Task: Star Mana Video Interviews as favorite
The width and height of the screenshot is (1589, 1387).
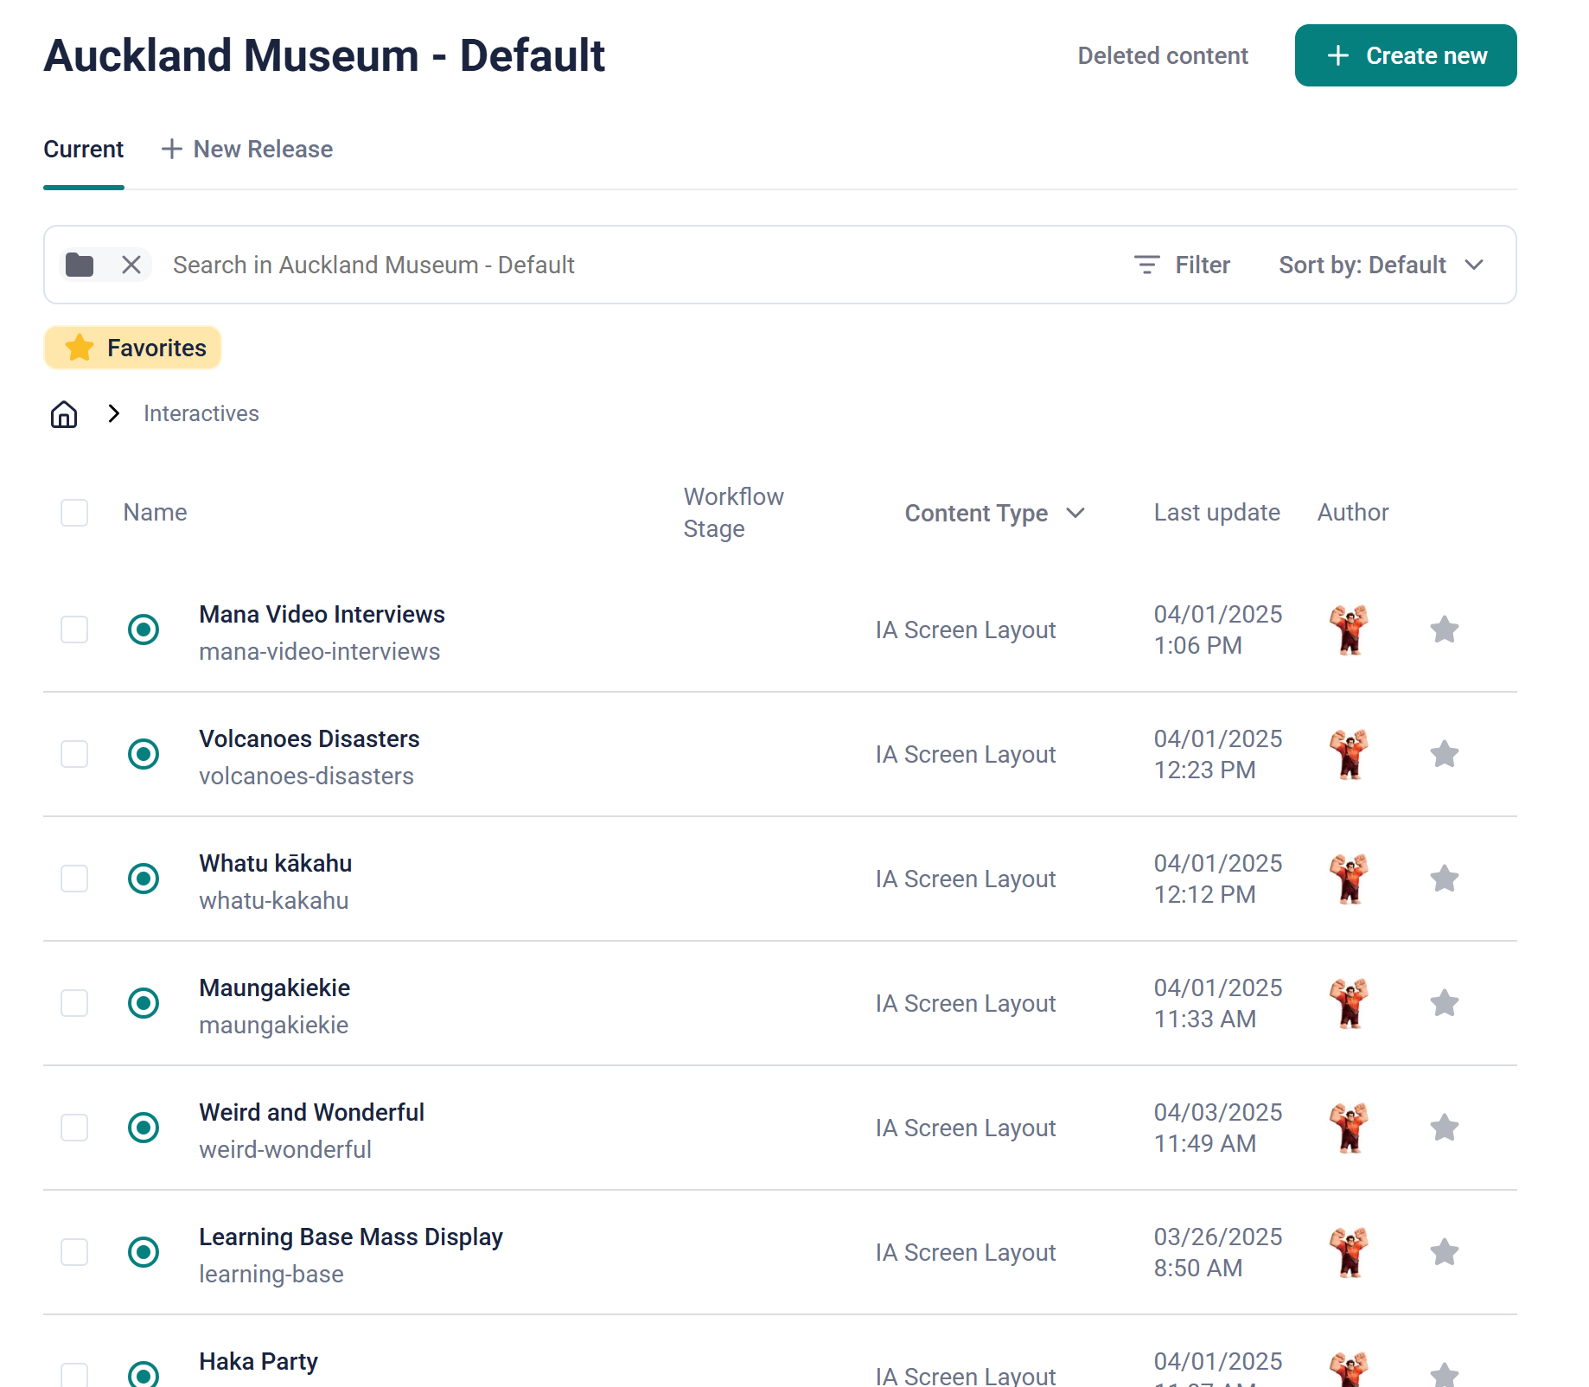Action: point(1444,630)
